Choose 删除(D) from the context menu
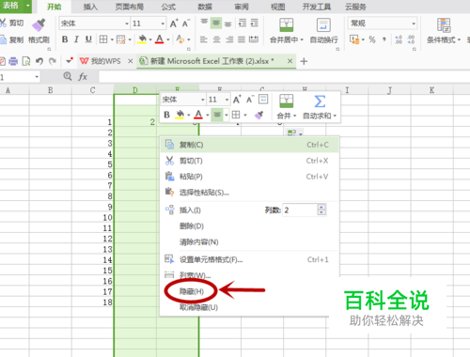 (249, 225)
